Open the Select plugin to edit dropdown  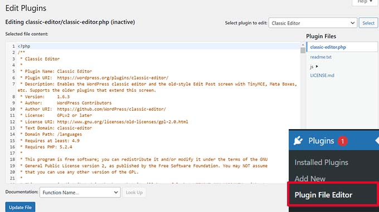pos(313,23)
